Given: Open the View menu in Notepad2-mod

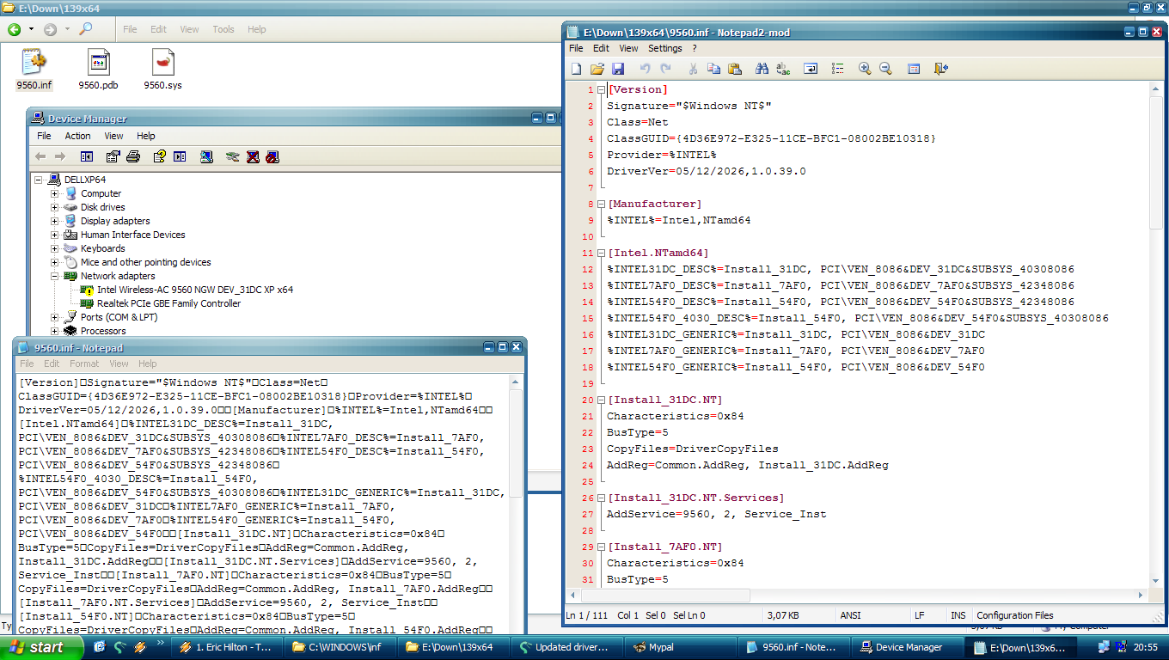Looking at the screenshot, I should (628, 48).
